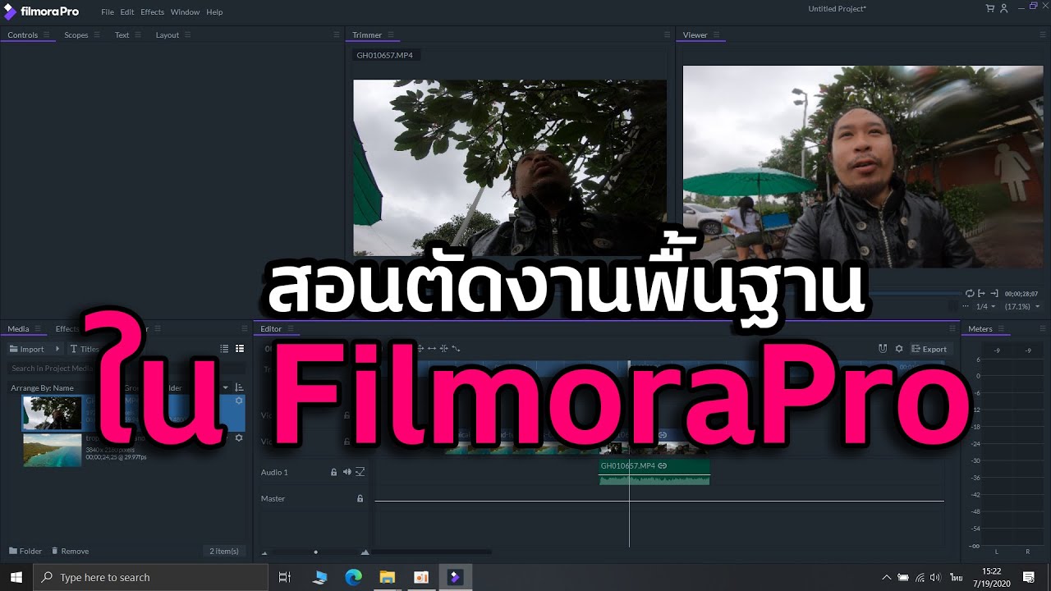Toggle timeline snapping magnet icon
The height and width of the screenshot is (591, 1051).
(x=883, y=349)
